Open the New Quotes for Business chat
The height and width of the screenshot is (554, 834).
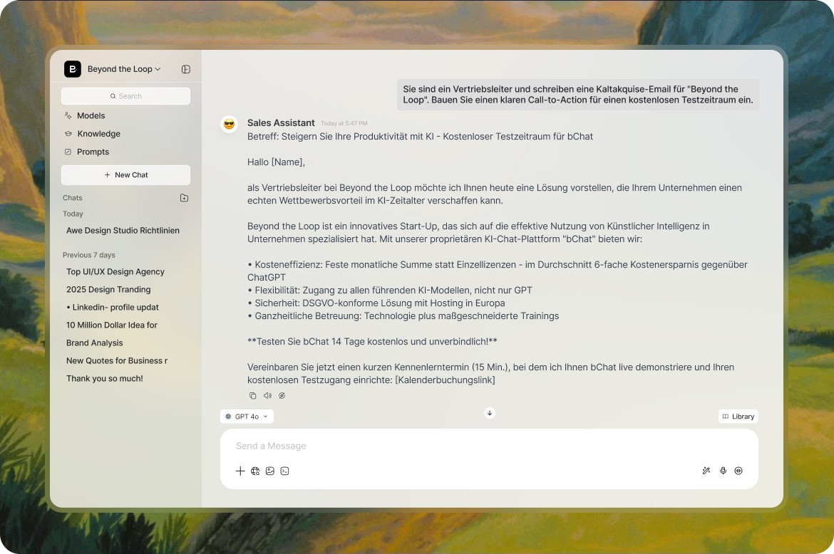point(117,360)
